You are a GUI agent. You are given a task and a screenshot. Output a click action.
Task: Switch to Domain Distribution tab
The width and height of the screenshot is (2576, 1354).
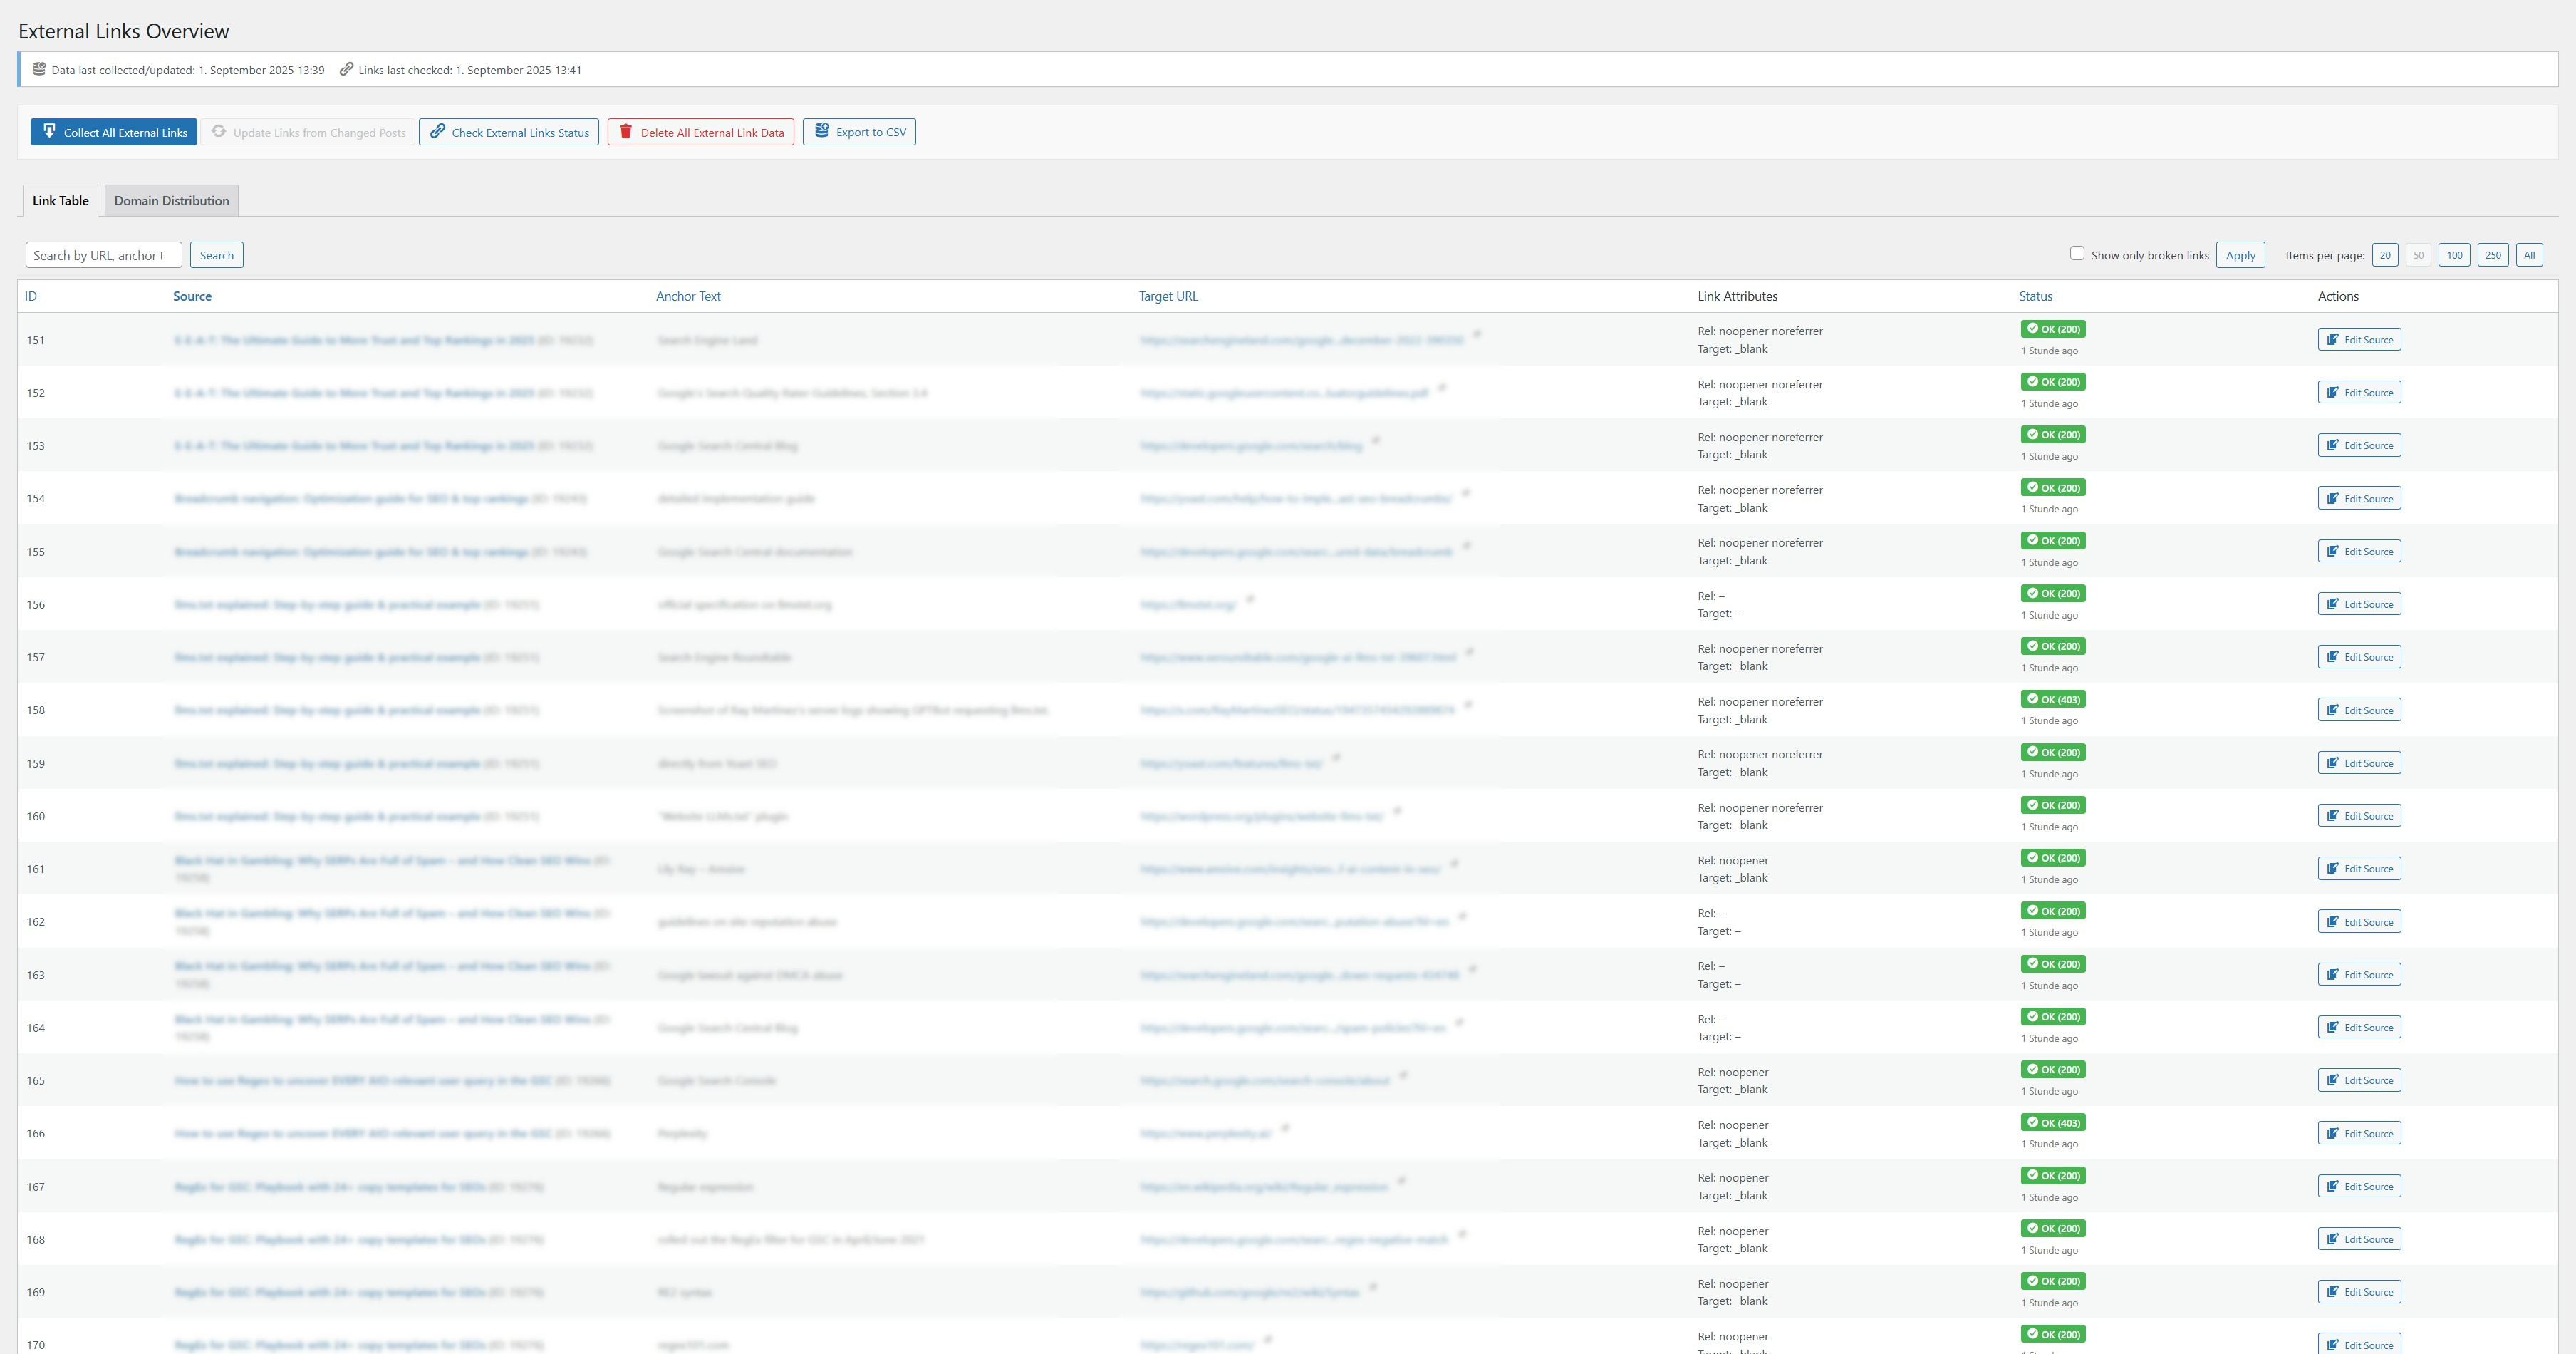171,200
